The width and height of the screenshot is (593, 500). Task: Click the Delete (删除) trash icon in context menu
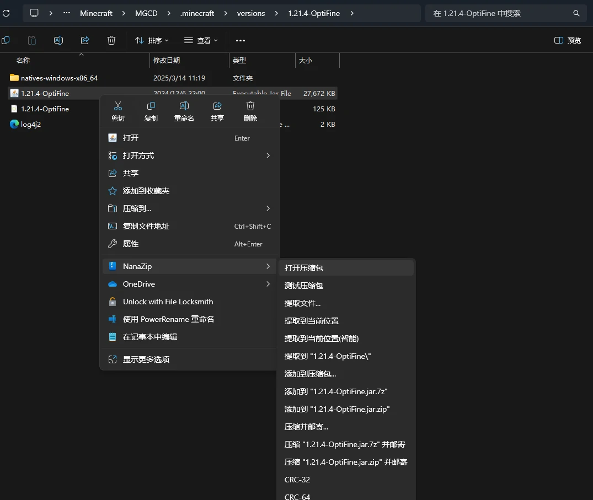tap(250, 106)
